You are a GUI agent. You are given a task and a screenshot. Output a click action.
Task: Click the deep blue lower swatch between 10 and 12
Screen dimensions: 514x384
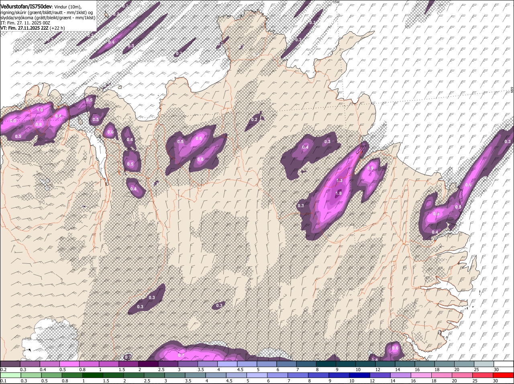click(360, 376)
